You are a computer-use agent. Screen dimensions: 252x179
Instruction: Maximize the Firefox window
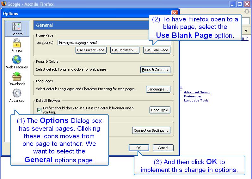(x=240, y=4)
